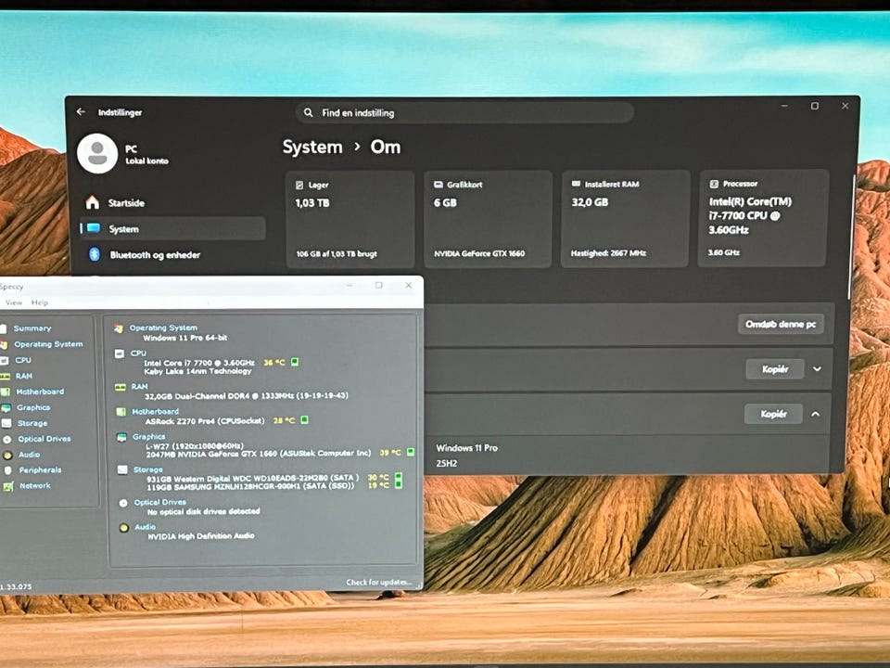The image size is (890, 668).
Task: Open the Installeret RAM 32,0 GB card
Action: 626,219
